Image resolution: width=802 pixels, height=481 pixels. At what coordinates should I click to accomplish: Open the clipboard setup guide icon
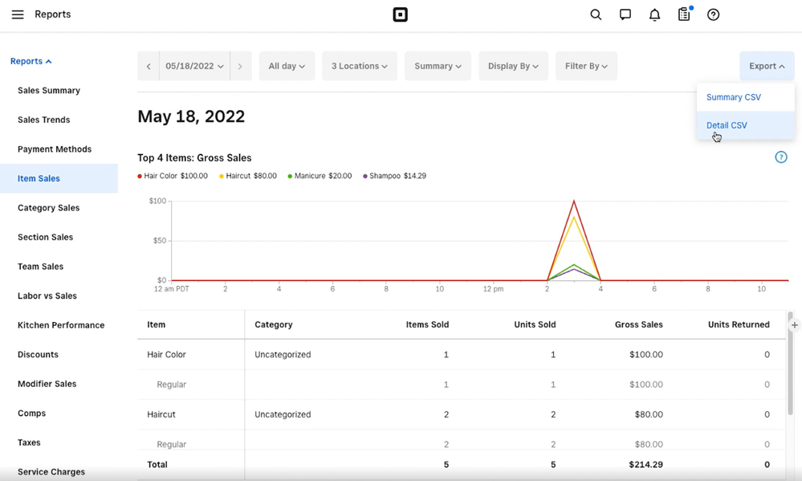tap(684, 14)
